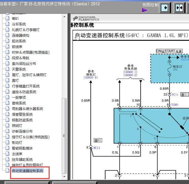Follow the SD926-1 倒车灯 reference link
This screenshot has width=189, height=184.
pos(91,77)
